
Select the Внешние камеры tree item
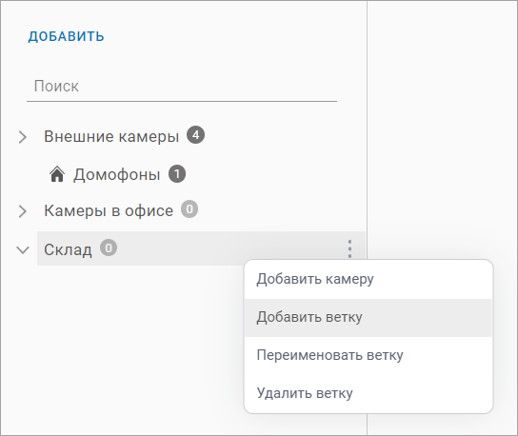111,136
